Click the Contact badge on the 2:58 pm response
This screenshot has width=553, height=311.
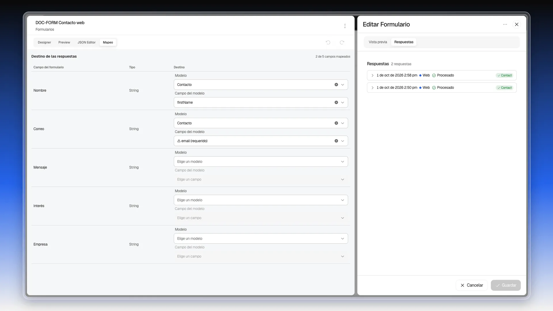(504, 75)
